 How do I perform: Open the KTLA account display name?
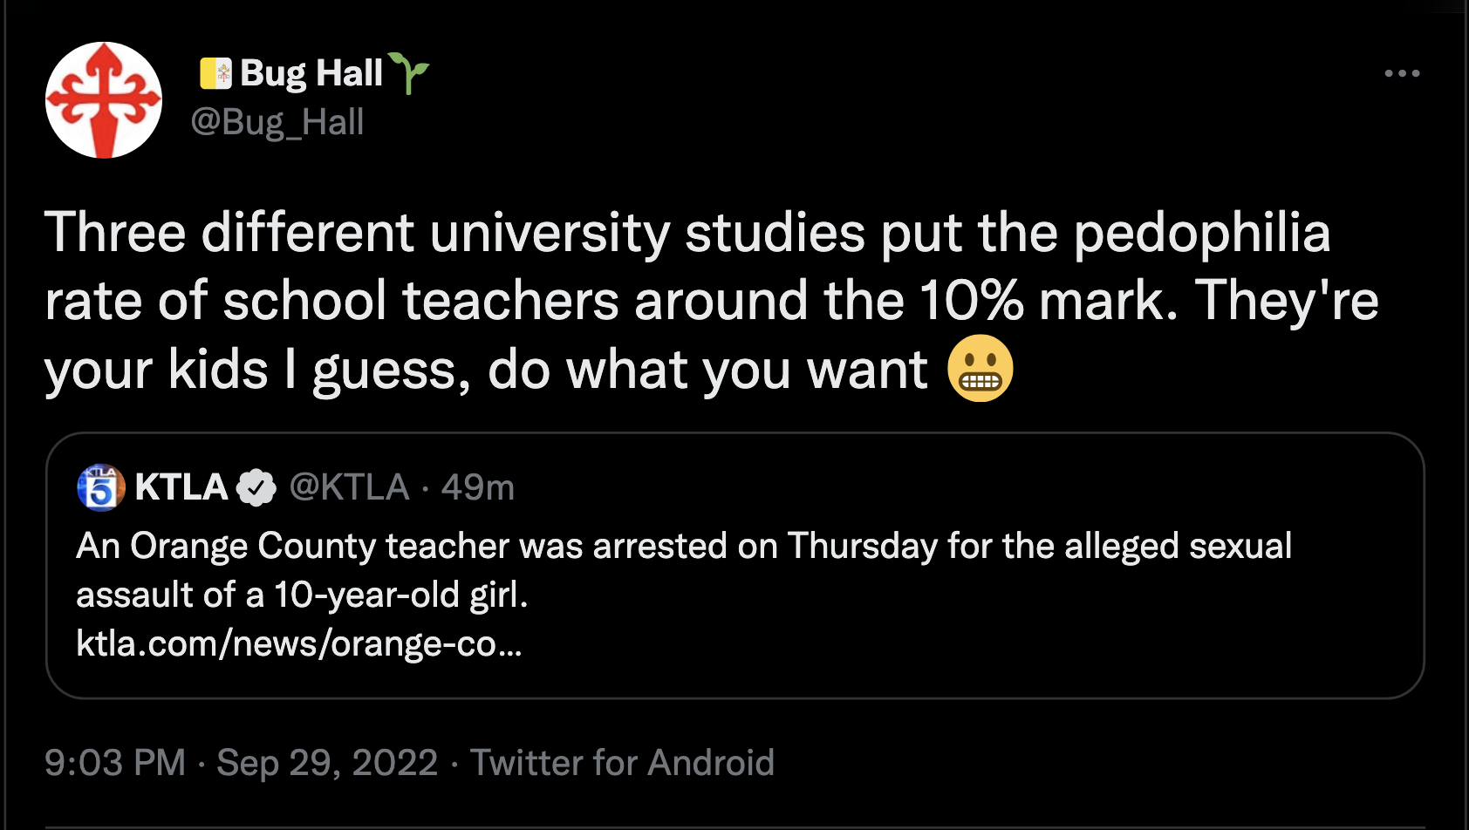pyautogui.click(x=181, y=487)
